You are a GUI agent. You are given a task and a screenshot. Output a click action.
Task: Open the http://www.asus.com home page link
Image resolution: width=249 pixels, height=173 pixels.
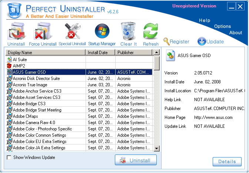click(x=213, y=117)
